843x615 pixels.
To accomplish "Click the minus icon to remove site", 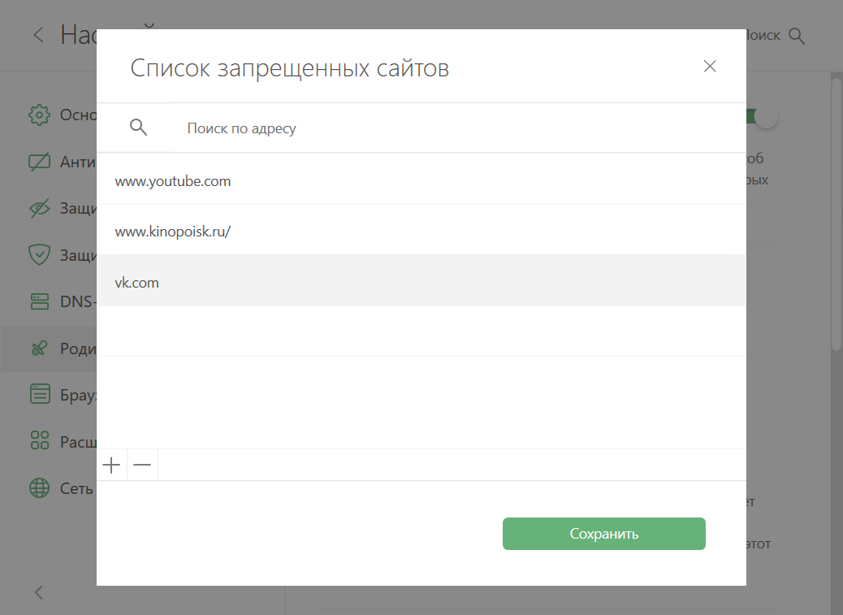I will (x=142, y=465).
